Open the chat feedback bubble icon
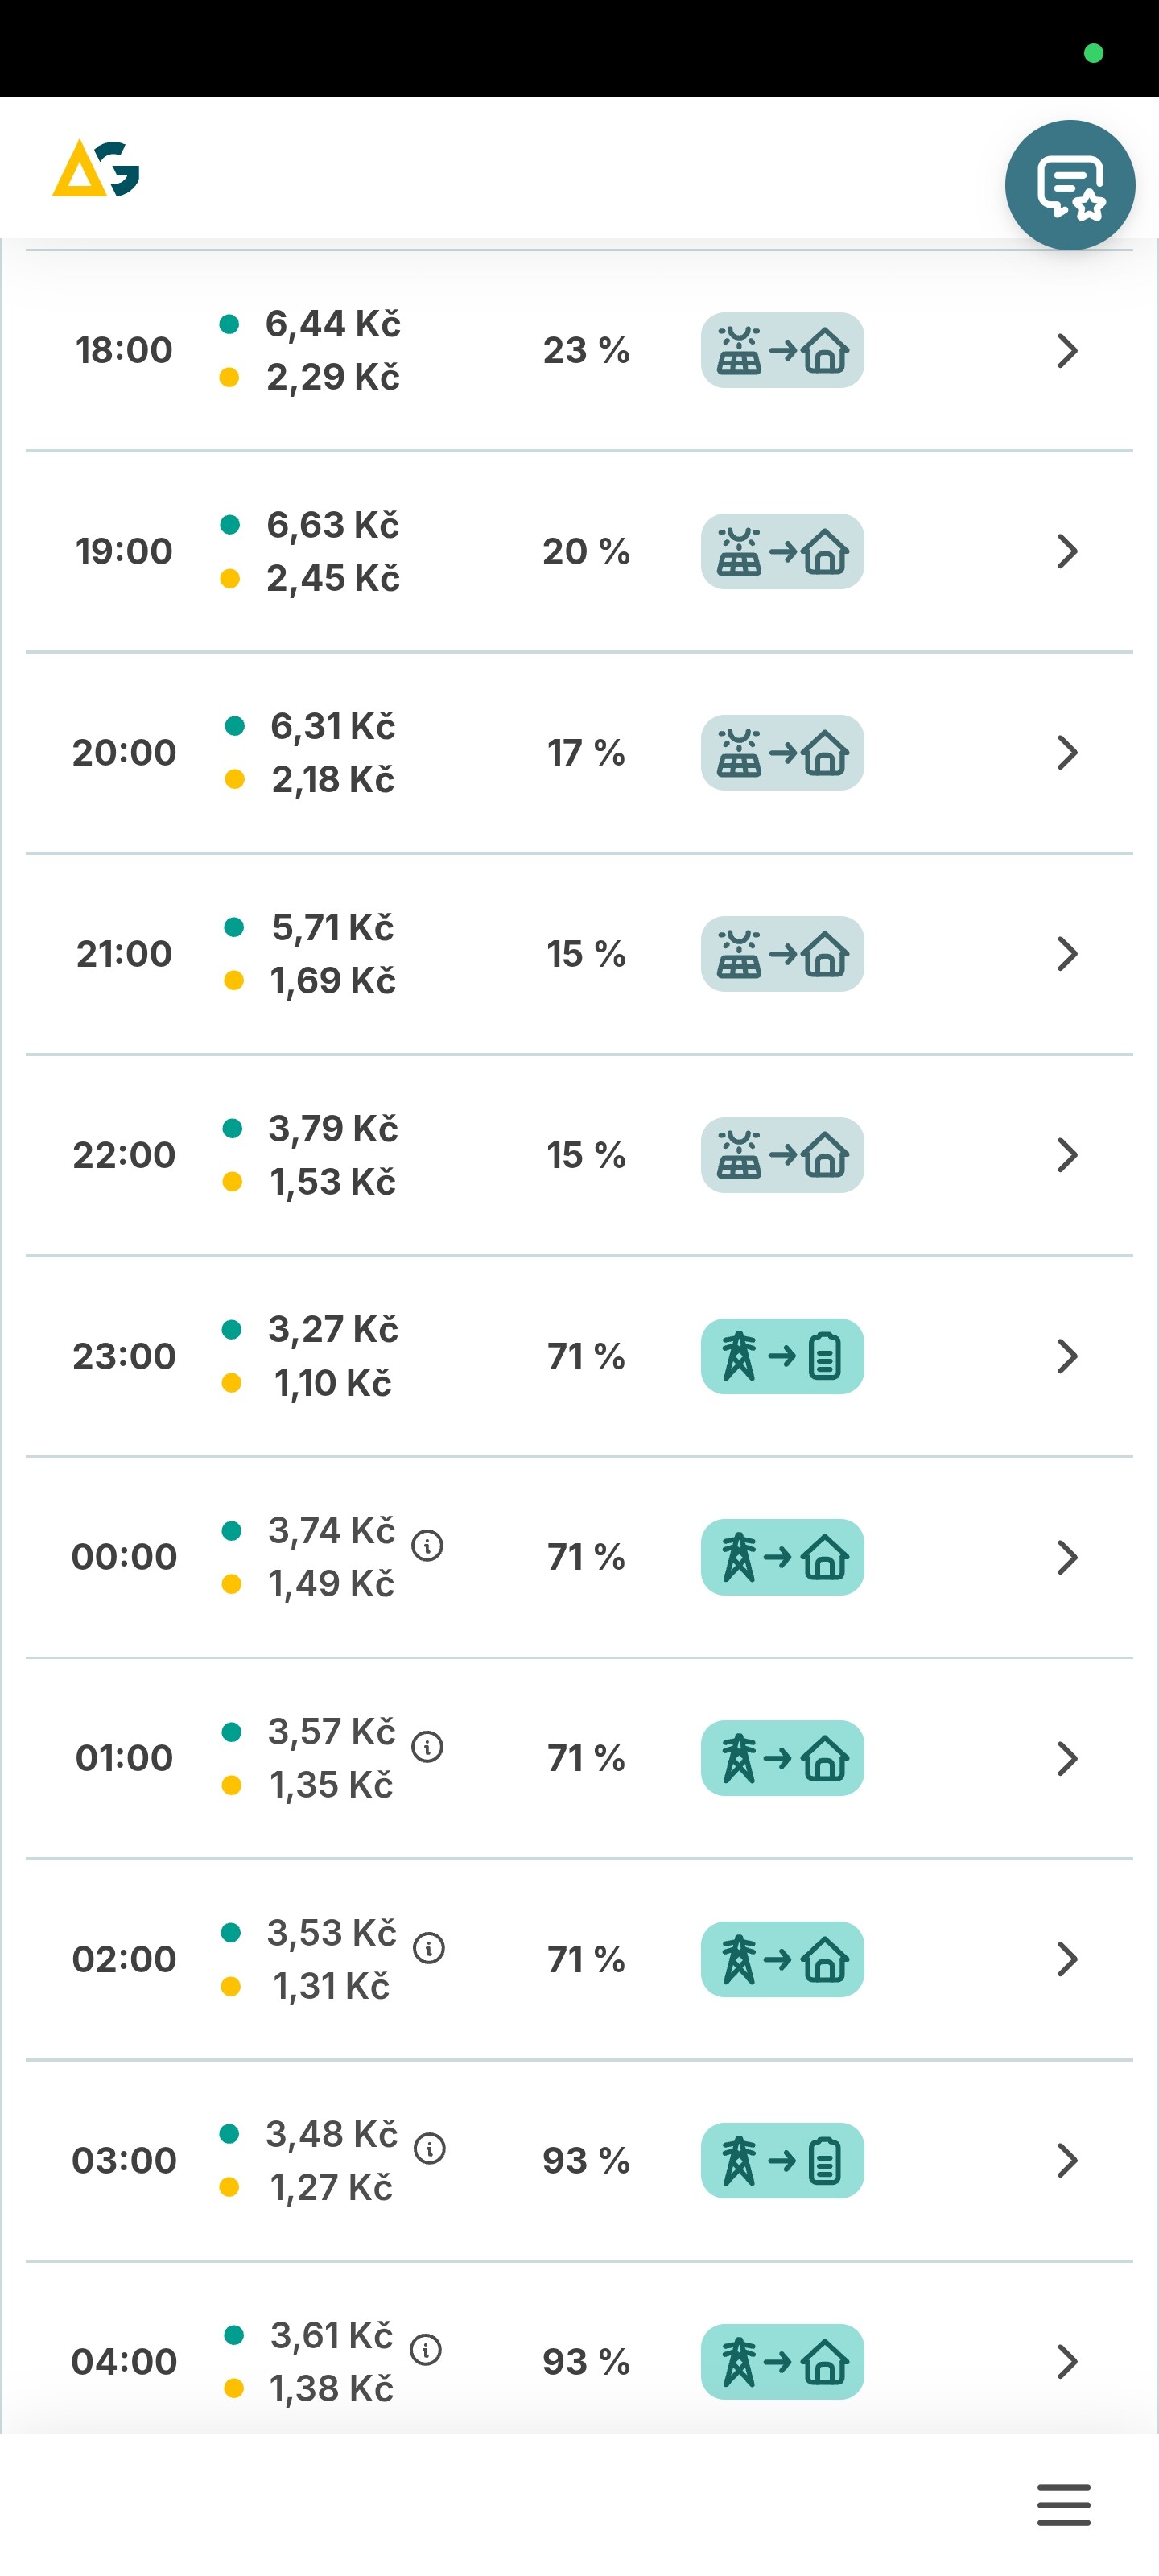 click(1069, 185)
